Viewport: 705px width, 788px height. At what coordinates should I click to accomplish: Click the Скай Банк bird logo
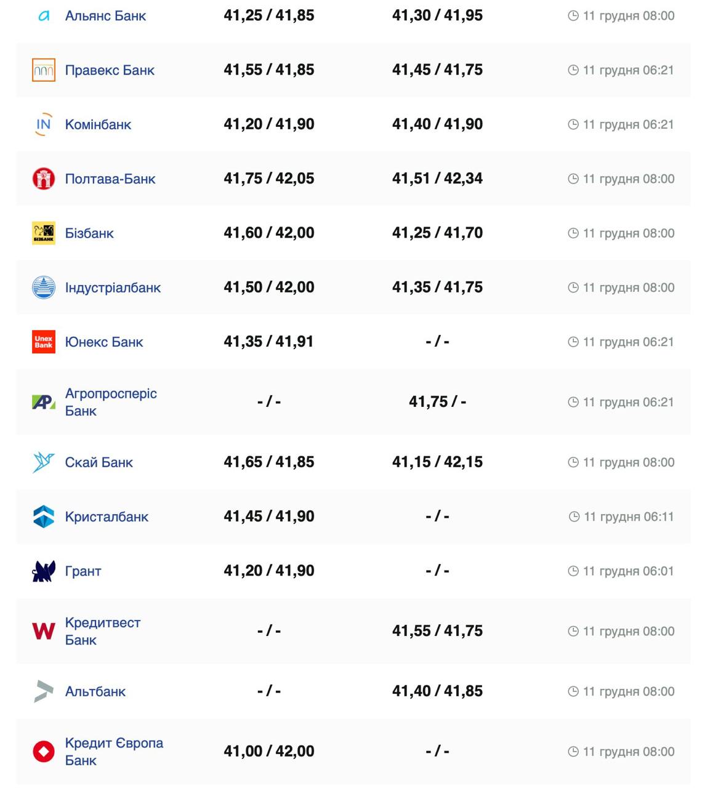[x=44, y=462]
